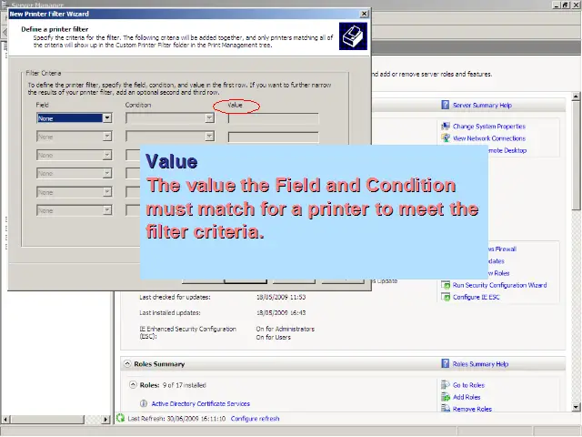This screenshot has width=582, height=437.
Task: Click the View Network Connections icon
Action: coord(446,138)
